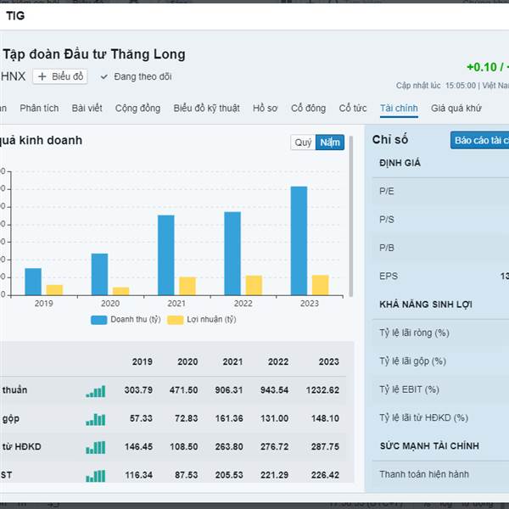The image size is (509, 509).
Task: Open the Cổ tức tab
Action: [x=353, y=108]
